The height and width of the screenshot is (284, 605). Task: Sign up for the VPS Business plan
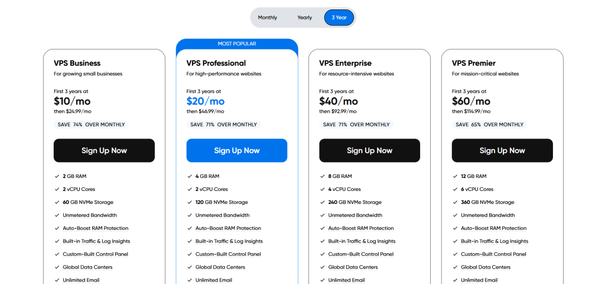(x=104, y=150)
